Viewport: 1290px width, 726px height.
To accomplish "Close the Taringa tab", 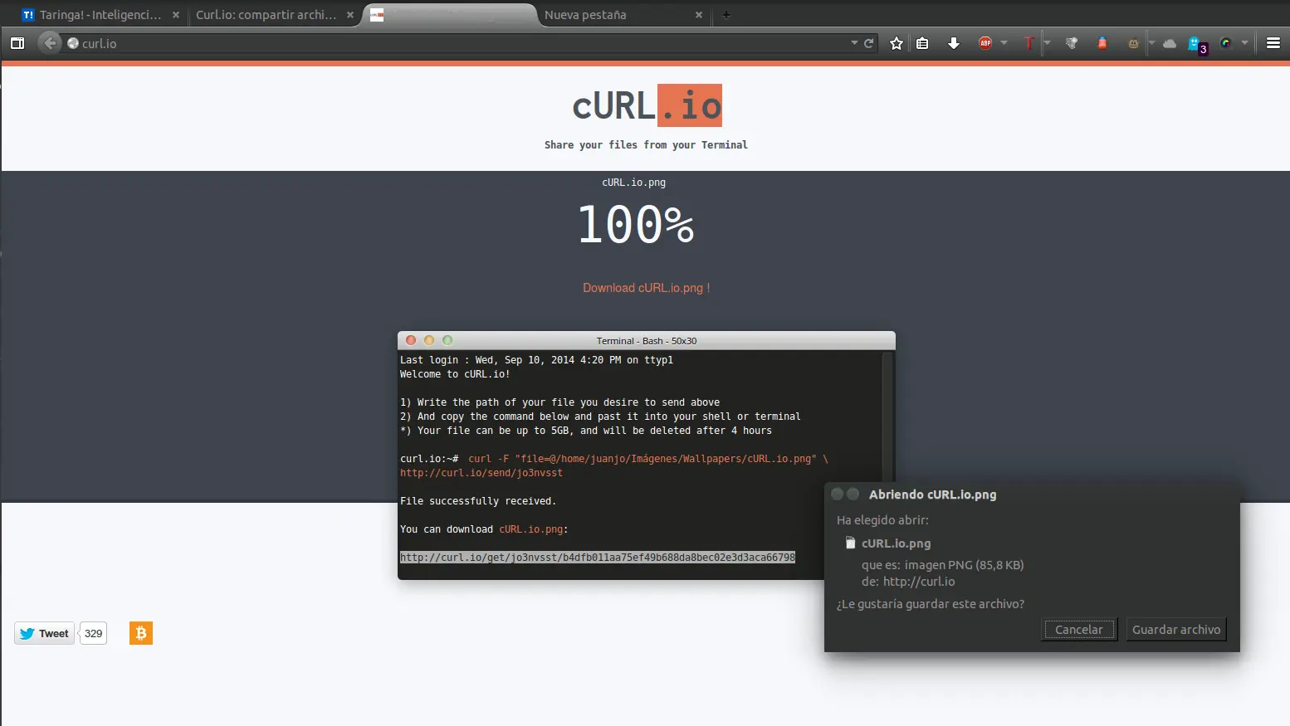I will [x=176, y=15].
